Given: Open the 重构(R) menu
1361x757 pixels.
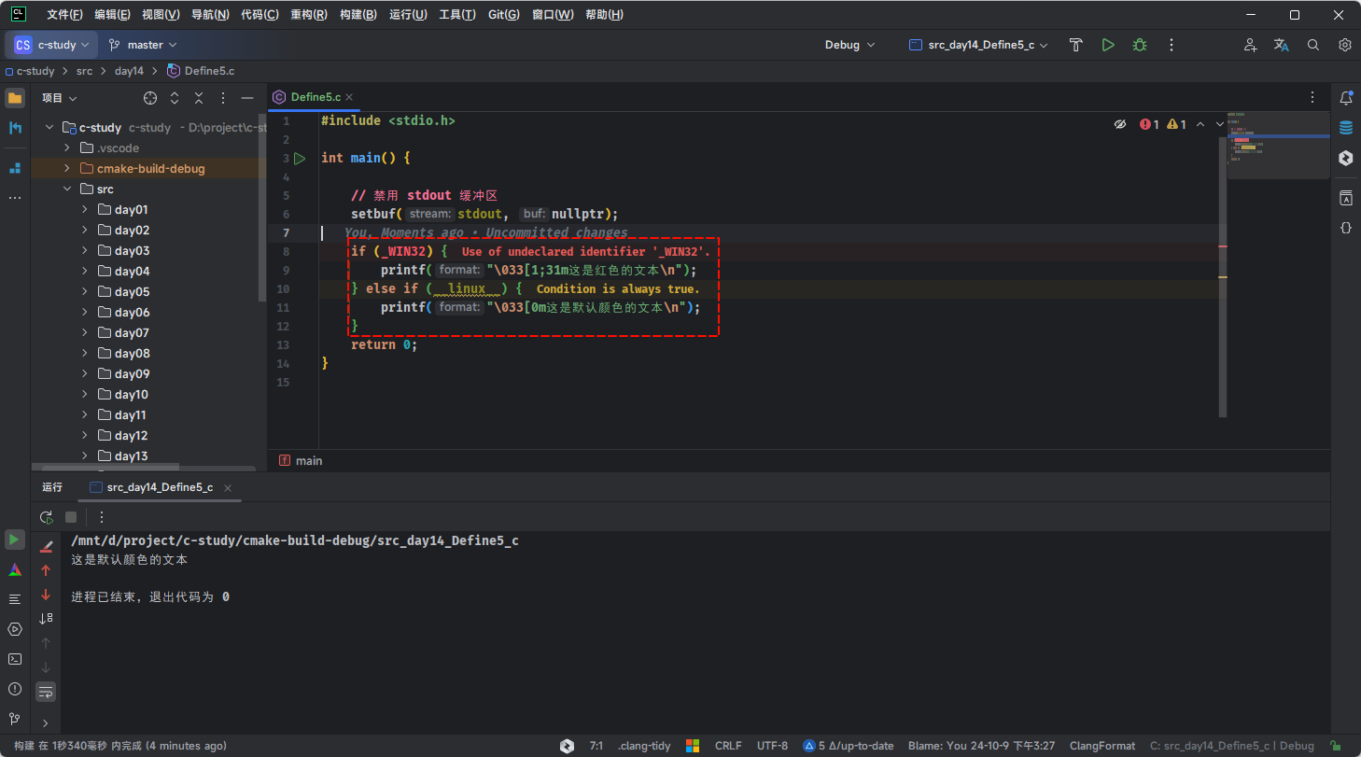Looking at the screenshot, I should point(308,15).
